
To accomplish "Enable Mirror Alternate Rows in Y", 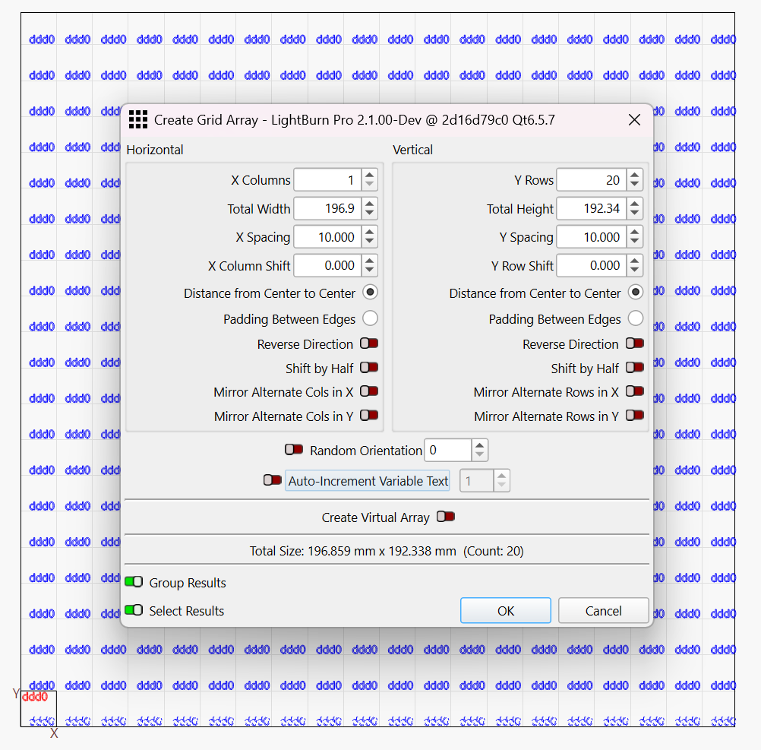I will (x=634, y=416).
